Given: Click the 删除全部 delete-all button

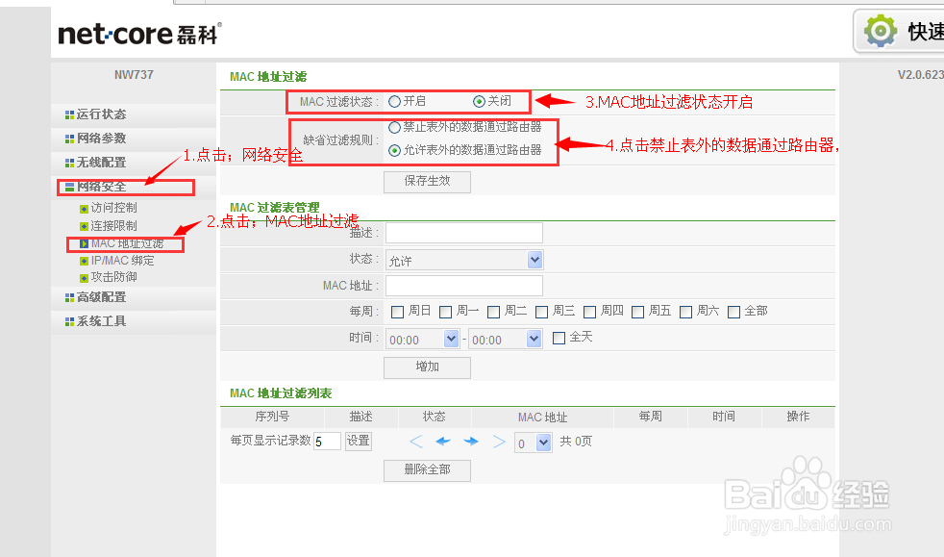Looking at the screenshot, I should pos(427,470).
